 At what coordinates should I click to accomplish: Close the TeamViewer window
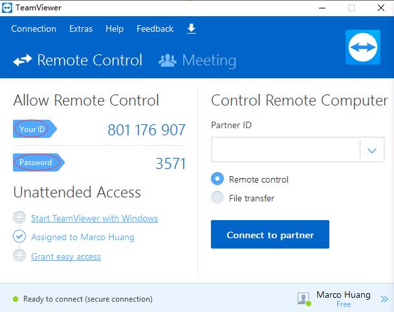(x=381, y=8)
